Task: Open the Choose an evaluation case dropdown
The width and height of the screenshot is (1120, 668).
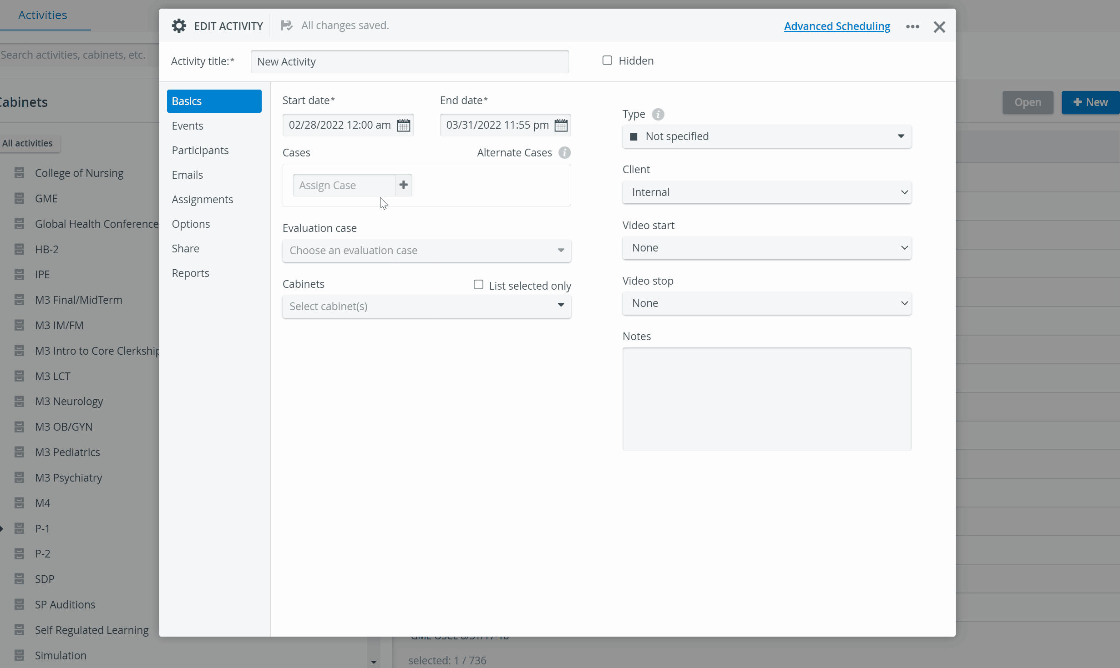Action: click(x=427, y=251)
